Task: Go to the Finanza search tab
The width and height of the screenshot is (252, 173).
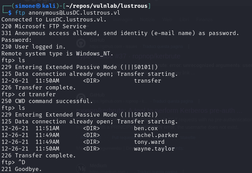Action: pos(204,20)
